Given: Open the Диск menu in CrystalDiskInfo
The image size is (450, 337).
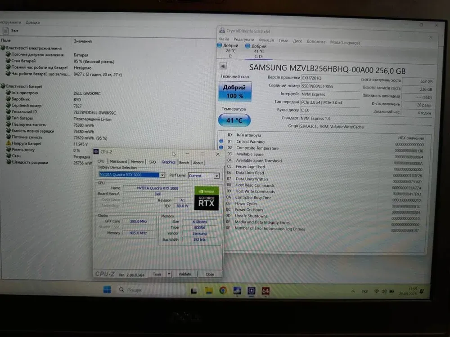Looking at the screenshot, I should pos(297,41).
